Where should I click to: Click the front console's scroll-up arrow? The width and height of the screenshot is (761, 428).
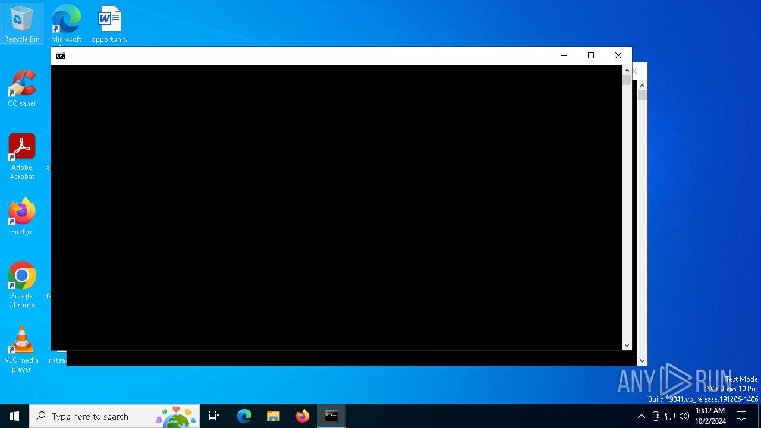pyautogui.click(x=627, y=70)
